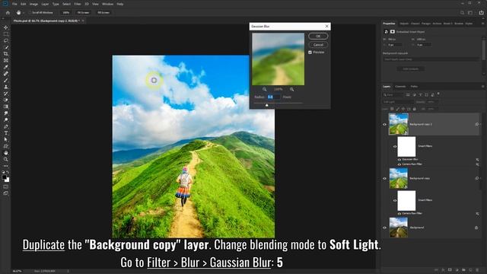Toggle Camera Raw Filter visibility under Background copy

[x=399, y=214]
